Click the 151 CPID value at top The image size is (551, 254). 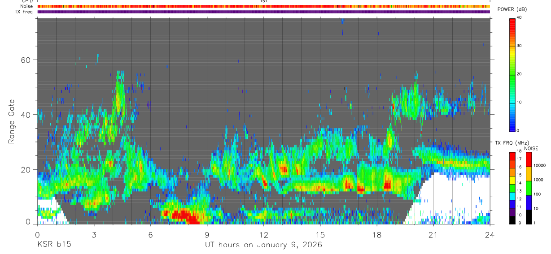(264, 1)
